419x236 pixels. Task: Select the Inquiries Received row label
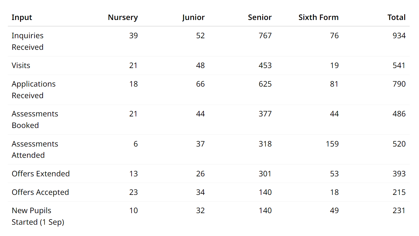(28, 41)
